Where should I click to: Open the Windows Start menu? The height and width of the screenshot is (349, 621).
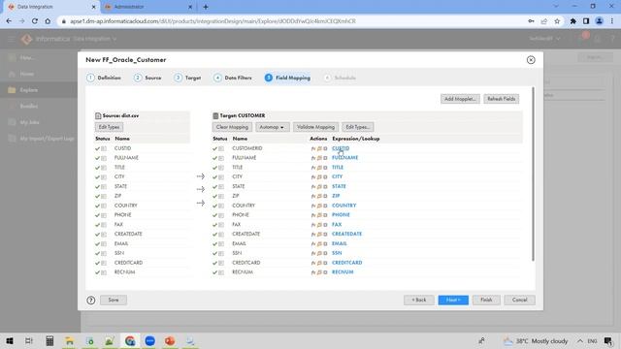click(10, 340)
